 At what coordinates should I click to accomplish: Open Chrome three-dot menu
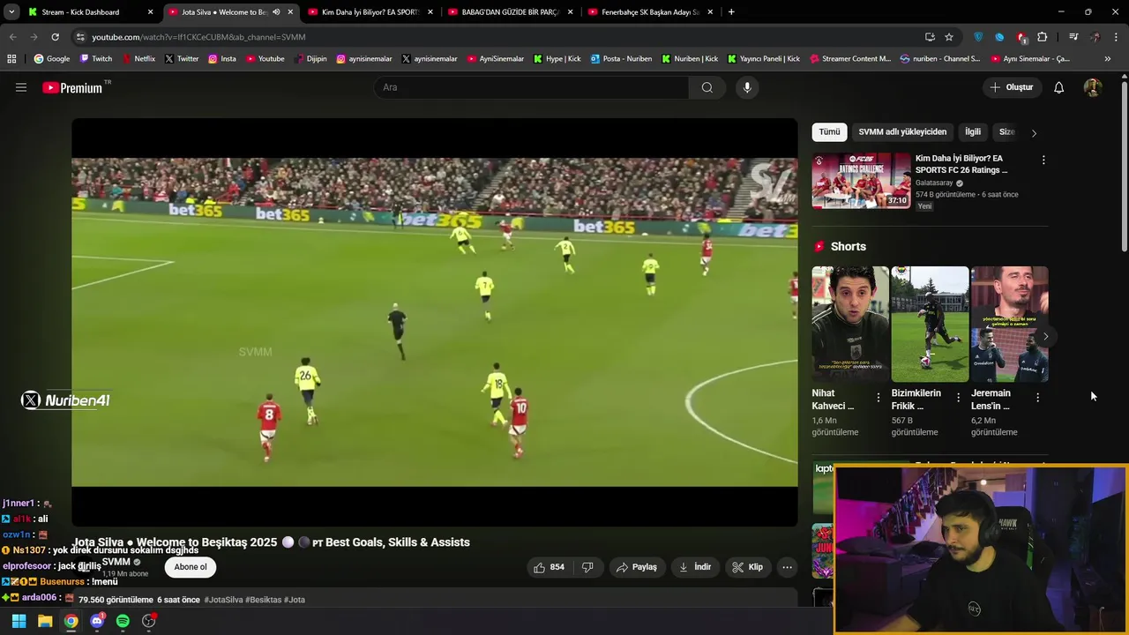pos(1116,37)
